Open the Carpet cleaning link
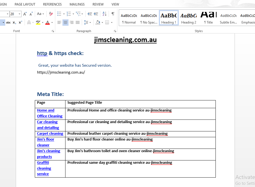The height and width of the screenshot is (187, 255). (x=50, y=134)
